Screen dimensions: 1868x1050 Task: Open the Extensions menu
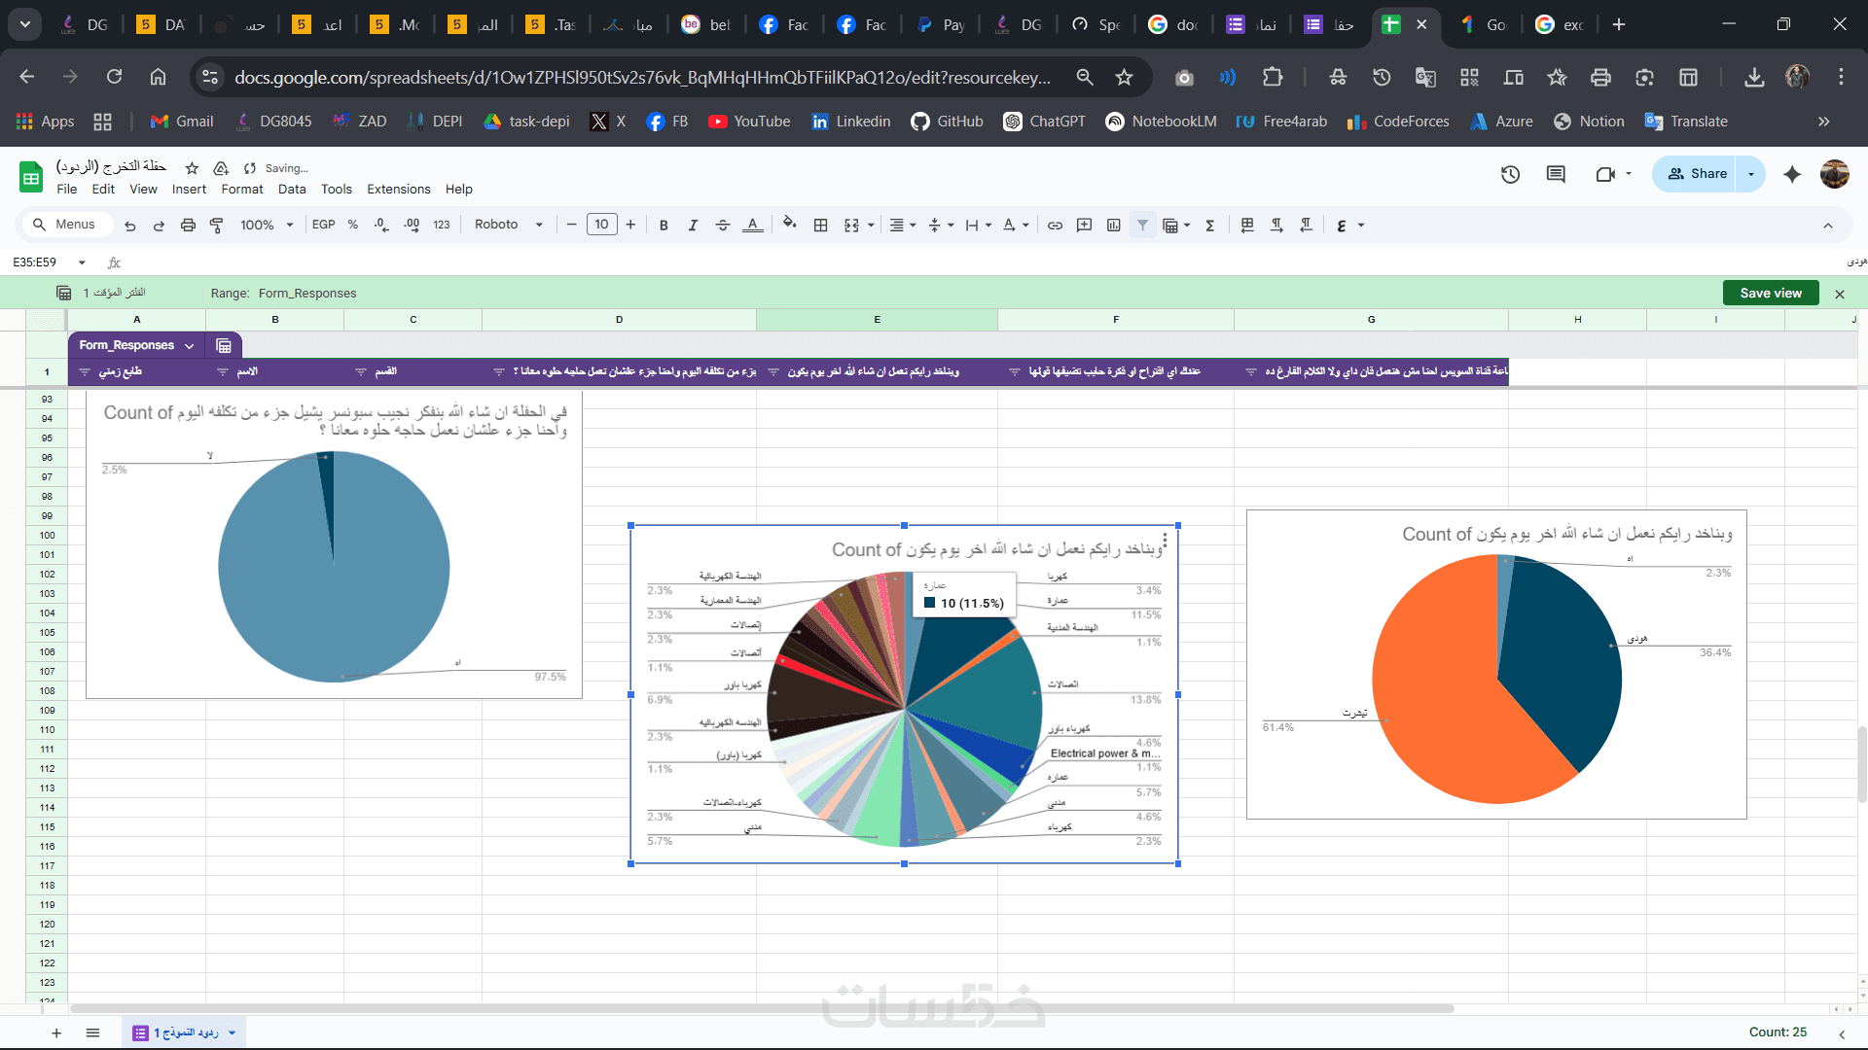[398, 190]
